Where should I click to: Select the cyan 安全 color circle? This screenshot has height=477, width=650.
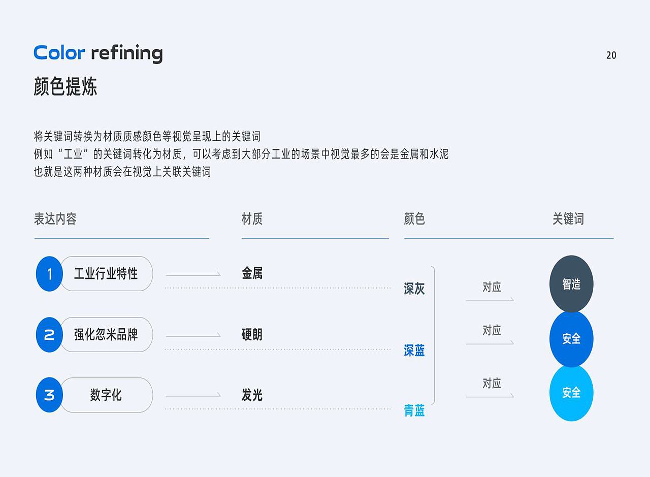[571, 393]
